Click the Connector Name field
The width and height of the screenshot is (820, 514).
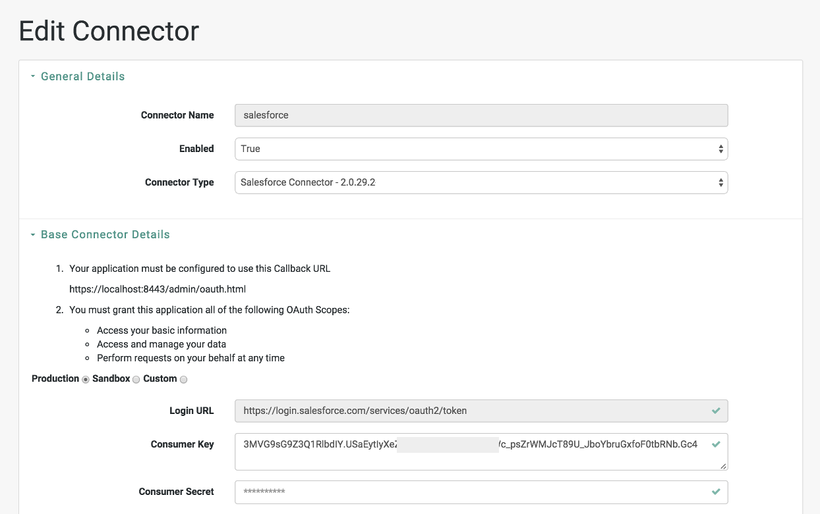tap(481, 115)
